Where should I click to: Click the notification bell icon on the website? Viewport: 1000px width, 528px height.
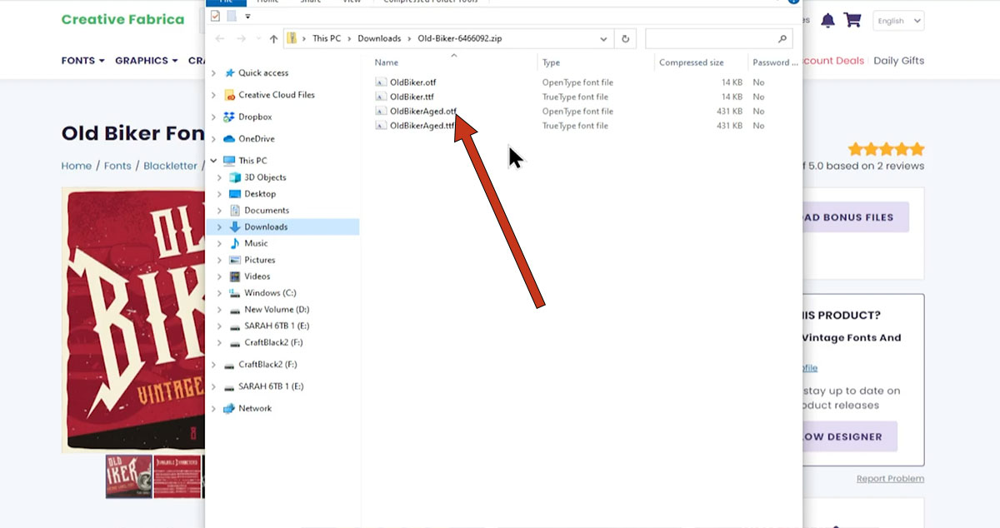tap(827, 18)
